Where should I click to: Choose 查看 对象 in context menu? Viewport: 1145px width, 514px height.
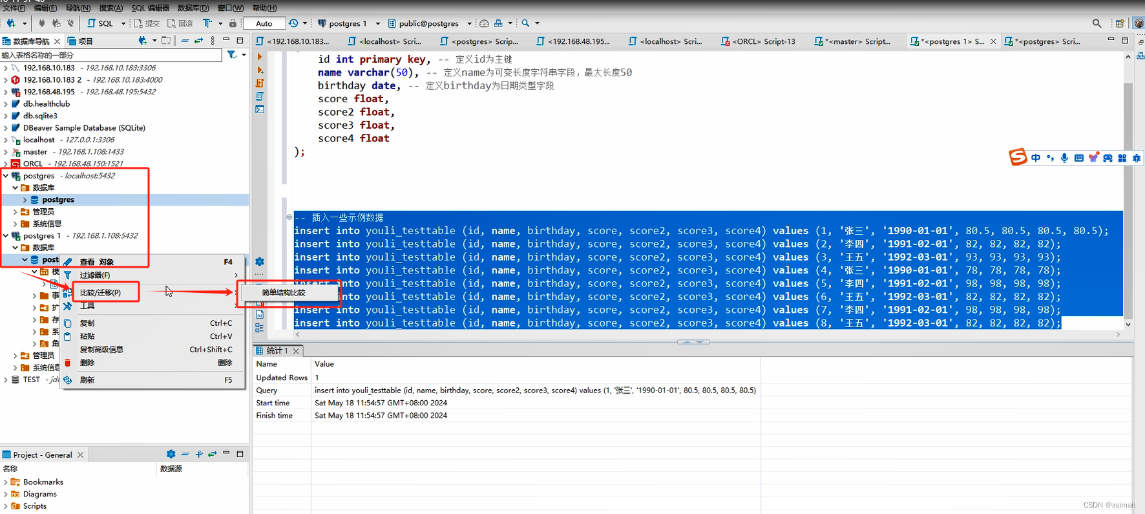(x=152, y=262)
